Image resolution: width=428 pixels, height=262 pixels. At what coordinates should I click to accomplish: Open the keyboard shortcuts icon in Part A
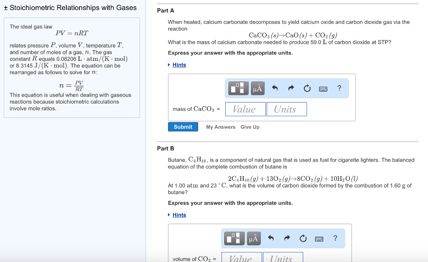click(323, 88)
